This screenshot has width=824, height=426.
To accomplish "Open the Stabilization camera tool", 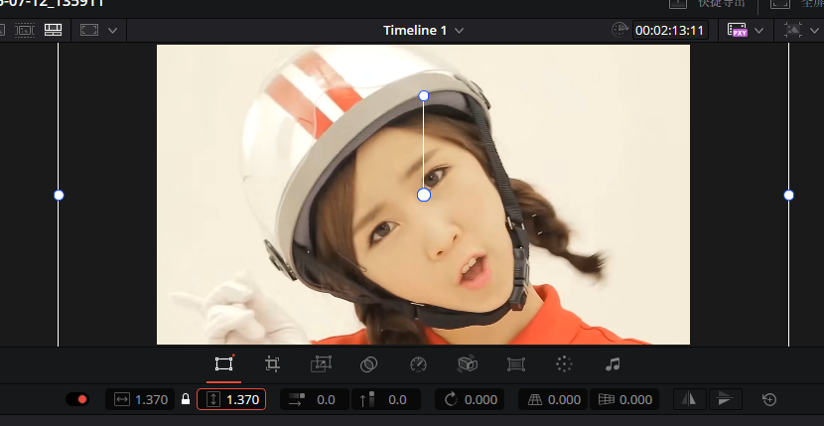I will (467, 364).
